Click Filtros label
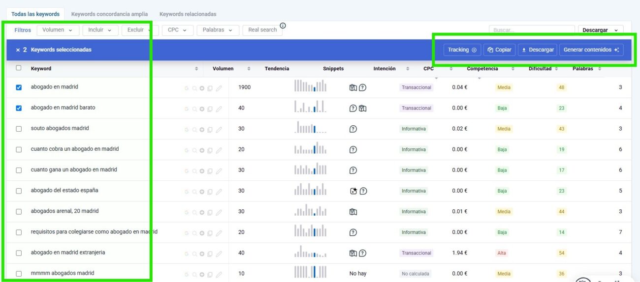The width and height of the screenshot is (640, 282). point(23,30)
